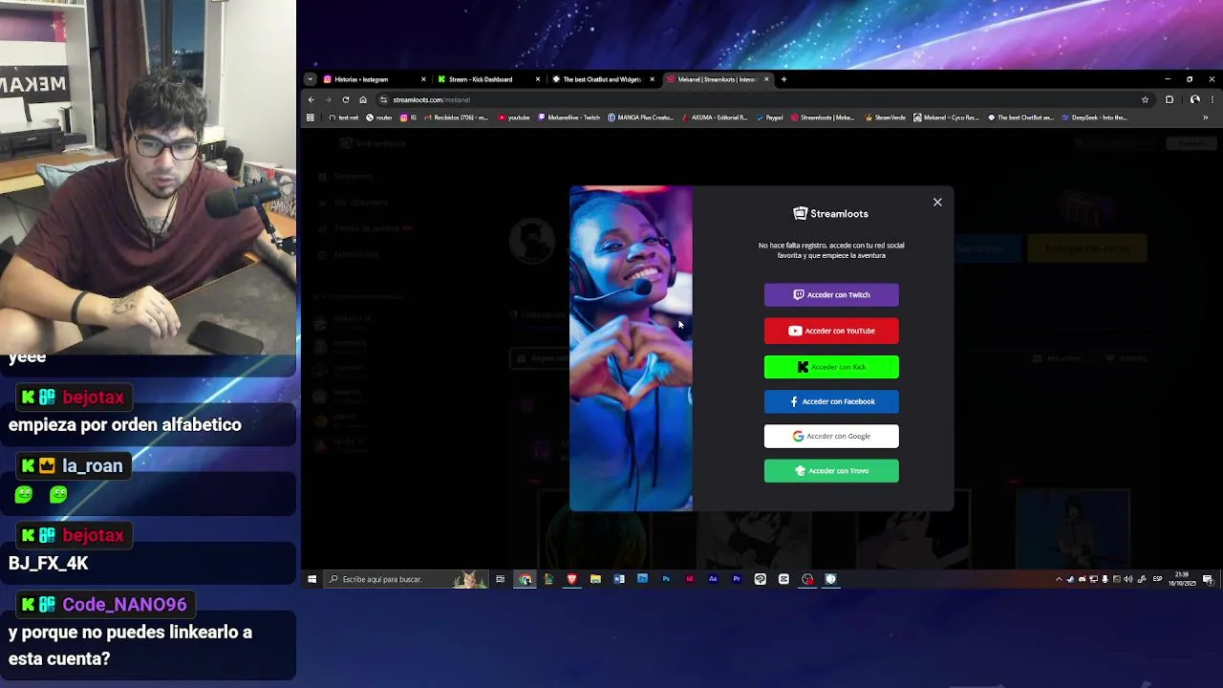This screenshot has height=688, width=1223.
Task: Expand the bookmarks overflow chevron
Action: (x=1205, y=118)
